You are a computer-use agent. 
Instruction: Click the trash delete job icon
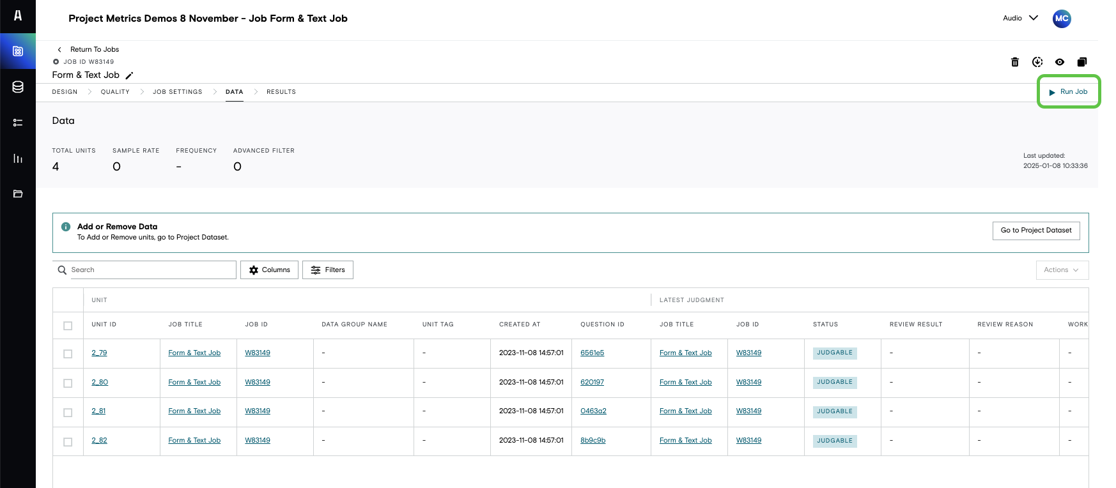pos(1015,62)
